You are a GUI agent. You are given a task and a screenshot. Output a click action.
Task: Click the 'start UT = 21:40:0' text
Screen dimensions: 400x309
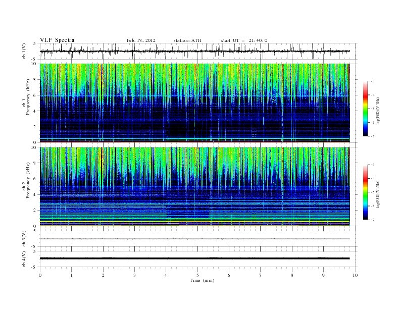coord(244,40)
